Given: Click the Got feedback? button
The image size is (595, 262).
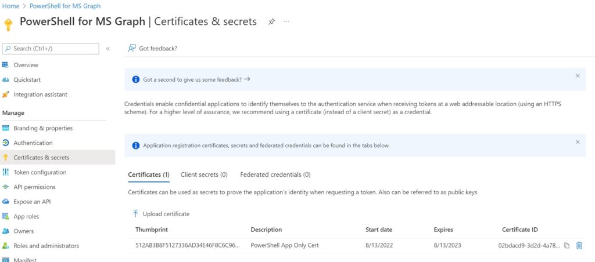Looking at the screenshot, I should [x=153, y=49].
